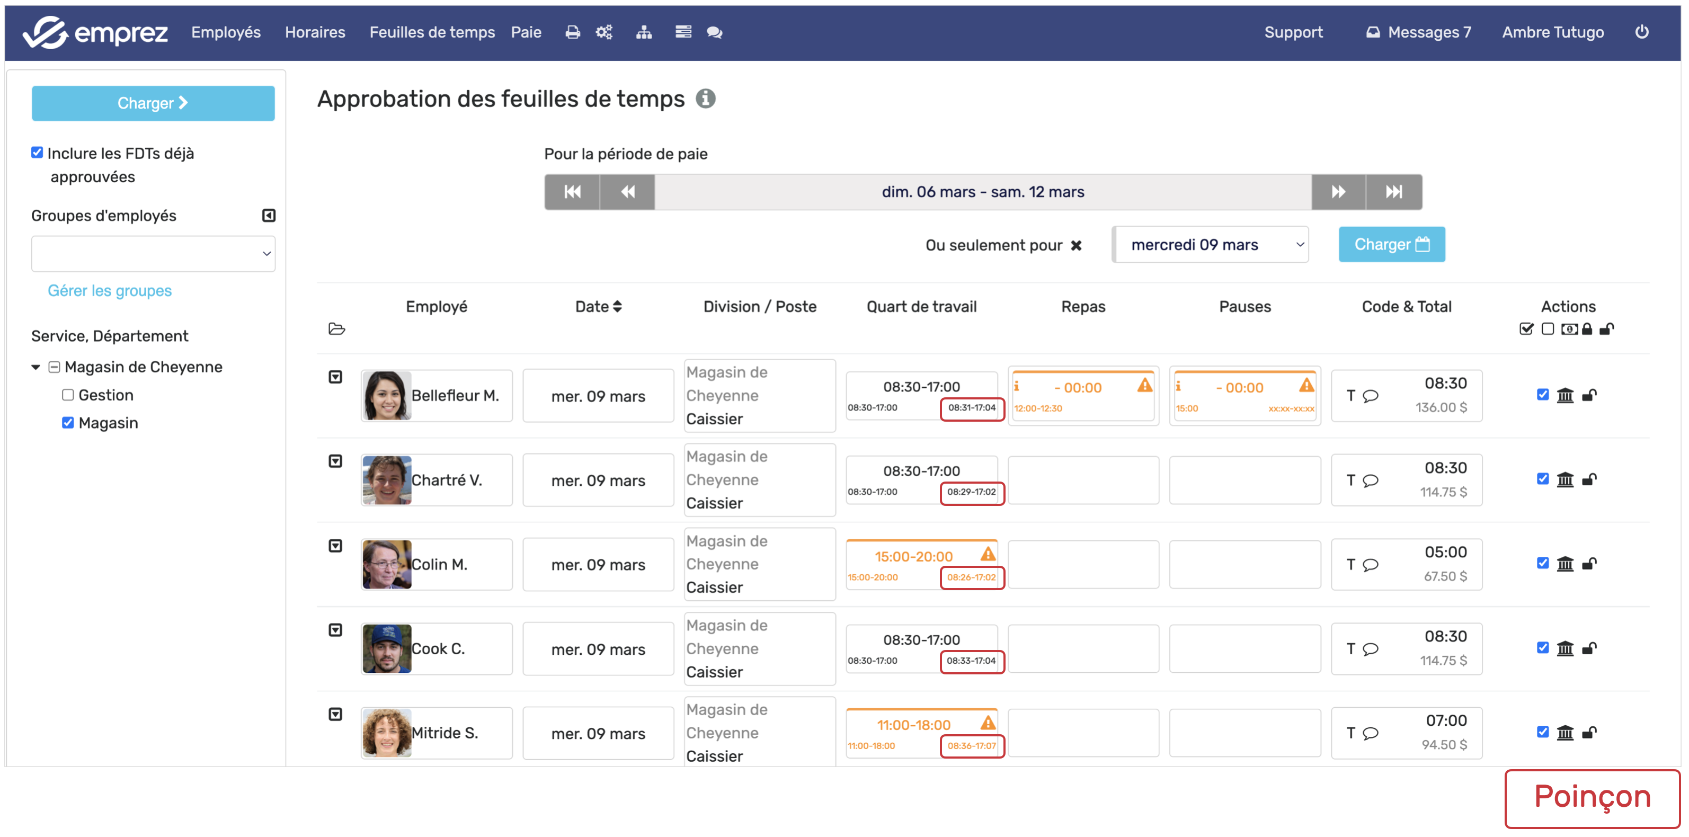
Task: Open the Groupes d'employés dropdown
Action: (x=153, y=254)
